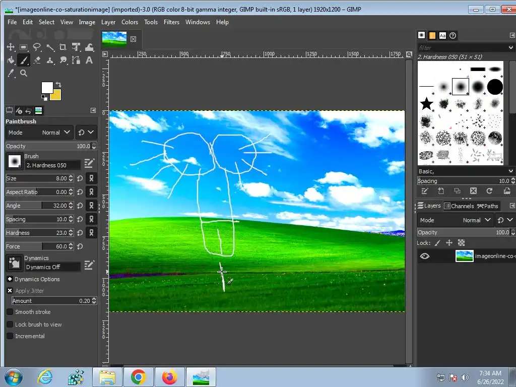The image size is (516, 387).
Task: Link Aspect Ratio to brush default
Action: point(91,192)
